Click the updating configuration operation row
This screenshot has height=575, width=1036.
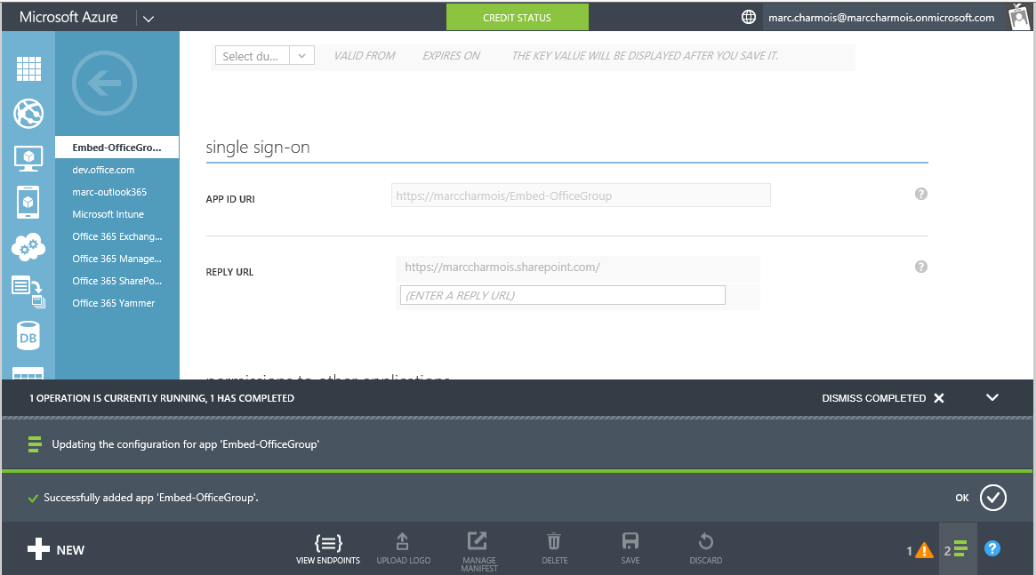pyautogui.click(x=517, y=444)
